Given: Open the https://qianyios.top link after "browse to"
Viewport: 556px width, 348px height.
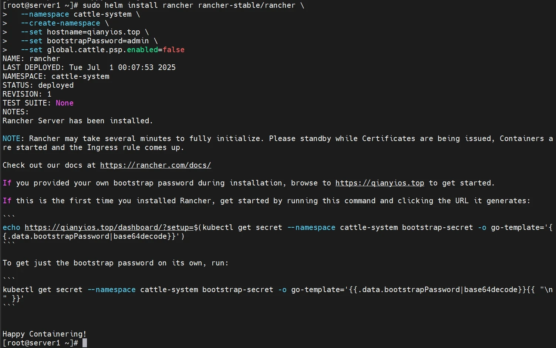Looking at the screenshot, I should pos(380,183).
